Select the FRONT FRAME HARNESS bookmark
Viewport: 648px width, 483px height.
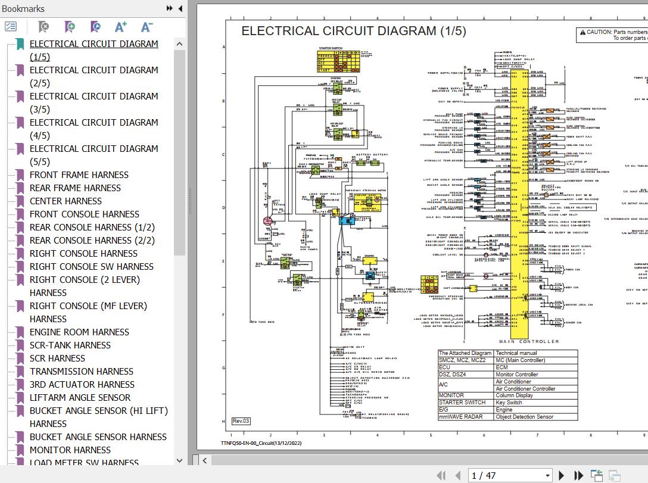79,174
